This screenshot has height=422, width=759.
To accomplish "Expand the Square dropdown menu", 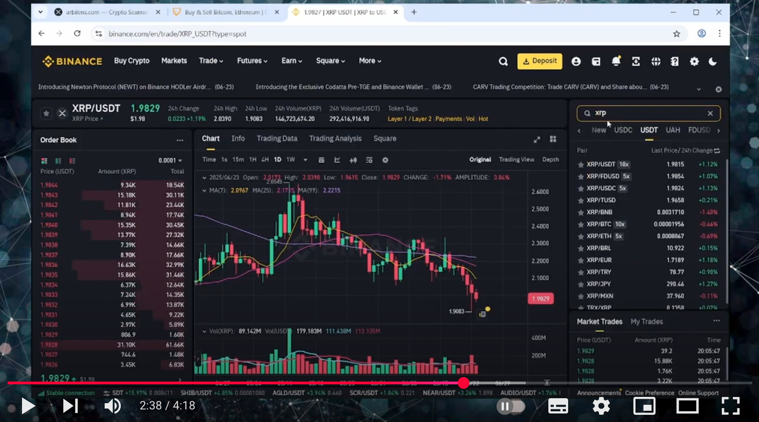I will 331,61.
